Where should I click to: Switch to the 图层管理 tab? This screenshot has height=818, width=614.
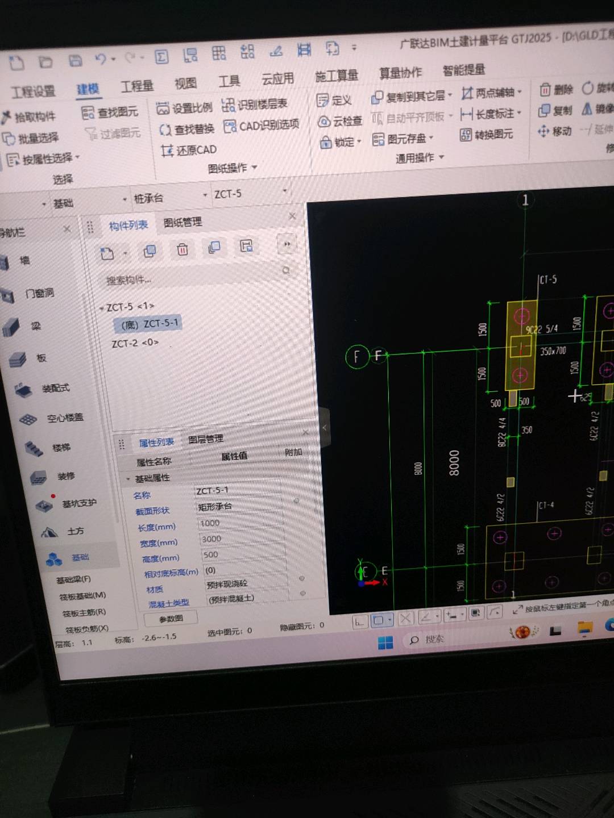coord(205,440)
